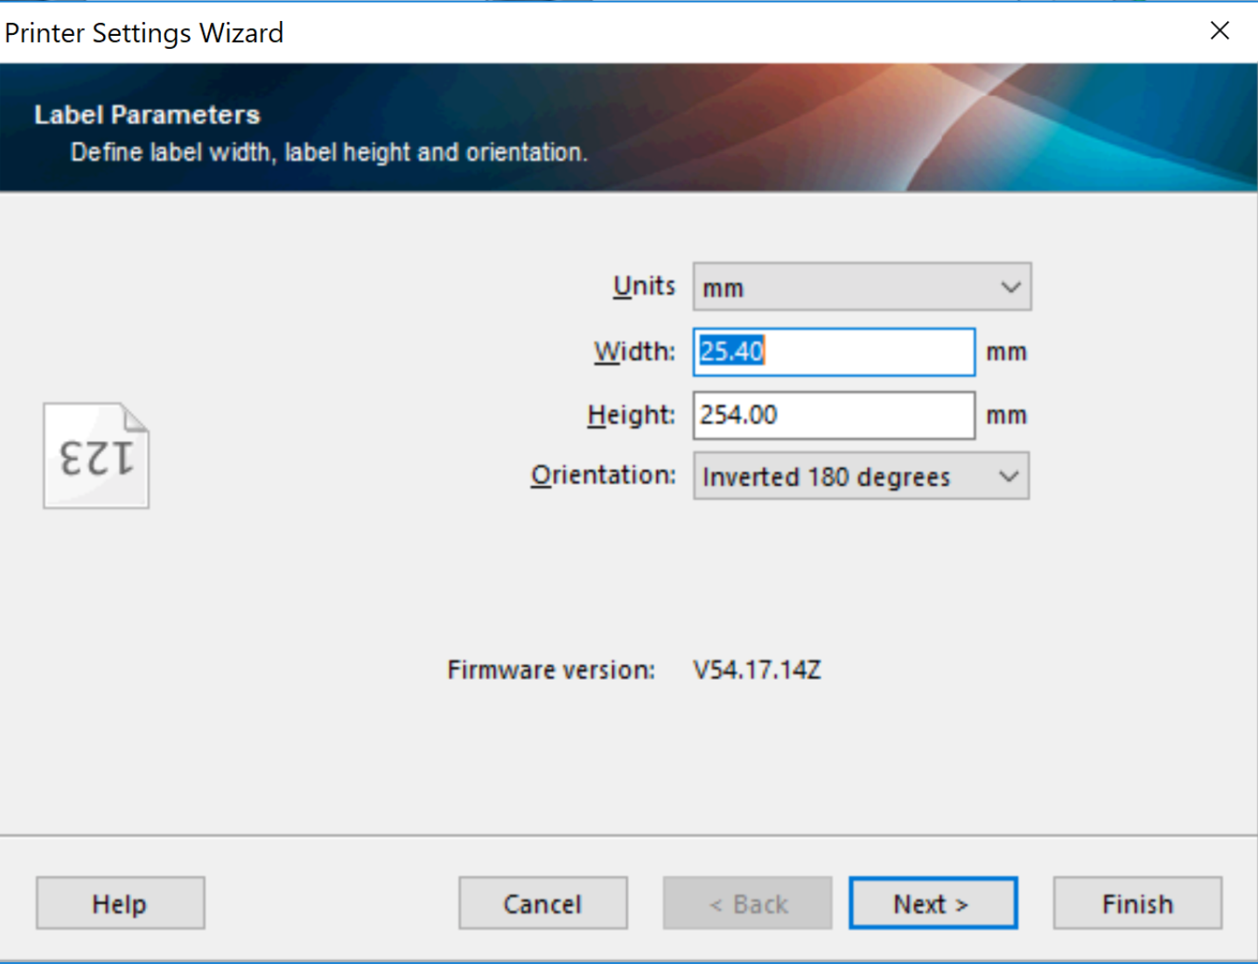Click the Height field label

coord(631,415)
